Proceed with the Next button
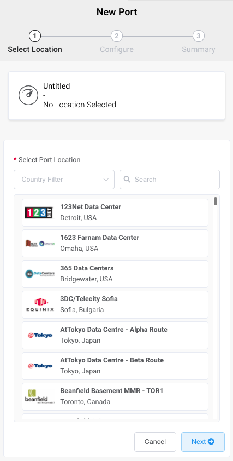Screen dimensions: 233x461 (x=203, y=442)
